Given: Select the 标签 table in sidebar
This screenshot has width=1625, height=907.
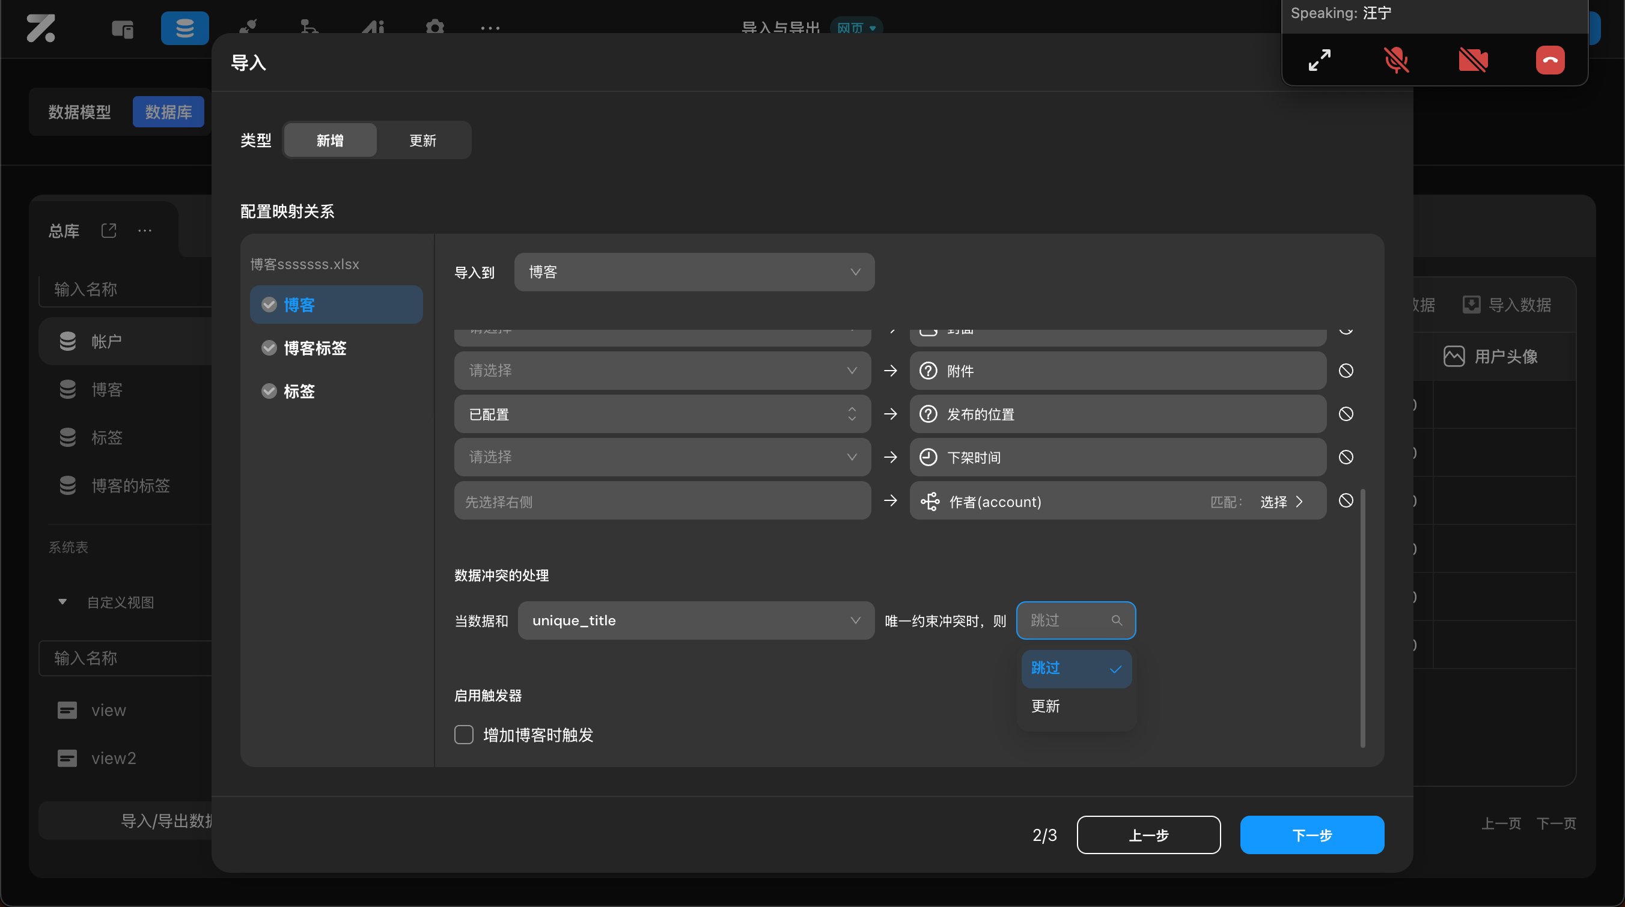Looking at the screenshot, I should pyautogui.click(x=126, y=437).
